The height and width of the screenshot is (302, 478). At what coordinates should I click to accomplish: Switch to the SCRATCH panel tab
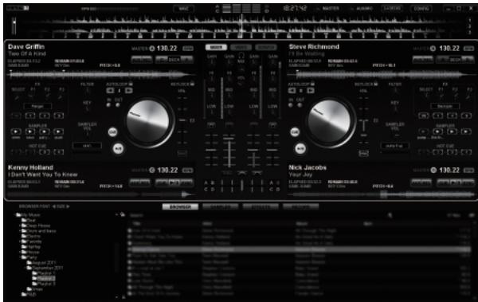[266, 47]
